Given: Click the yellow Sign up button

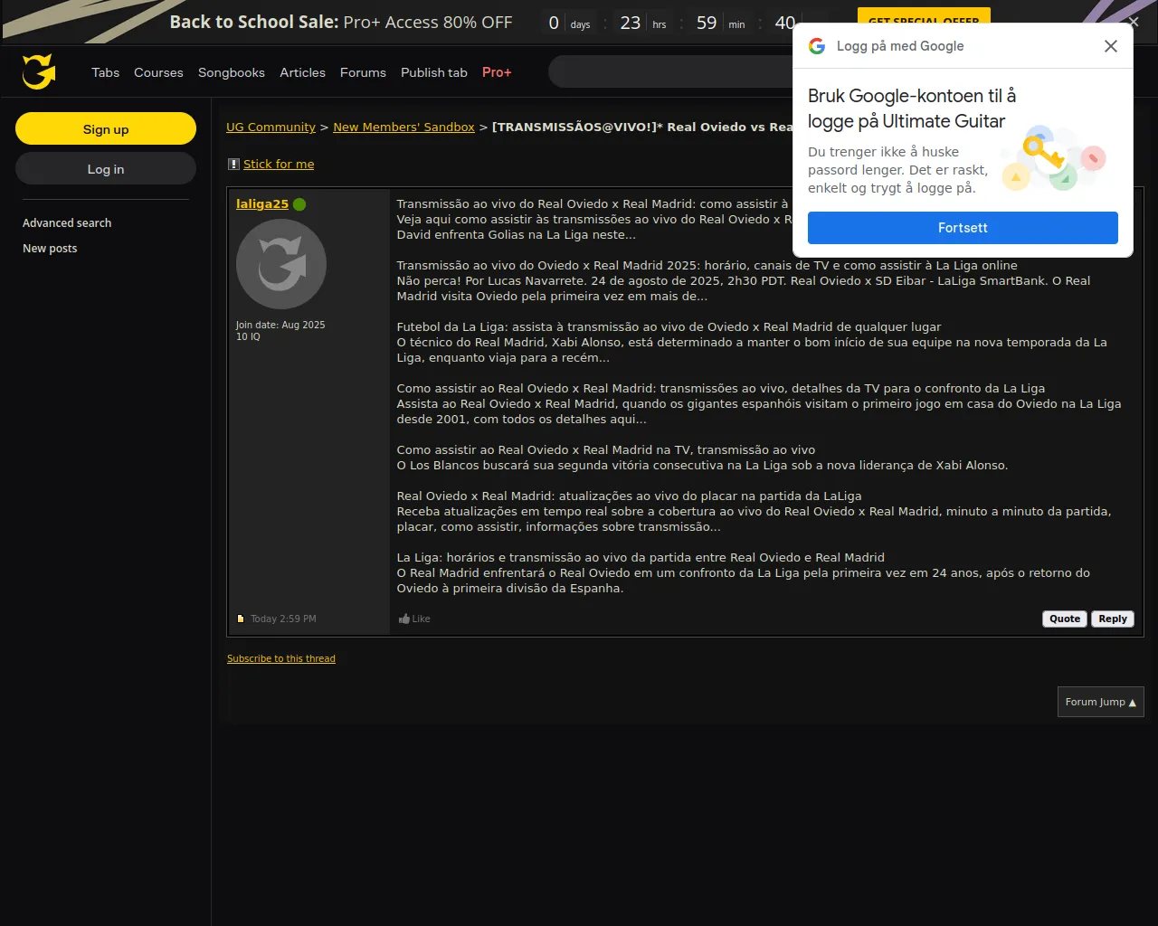Looking at the screenshot, I should coord(106,128).
